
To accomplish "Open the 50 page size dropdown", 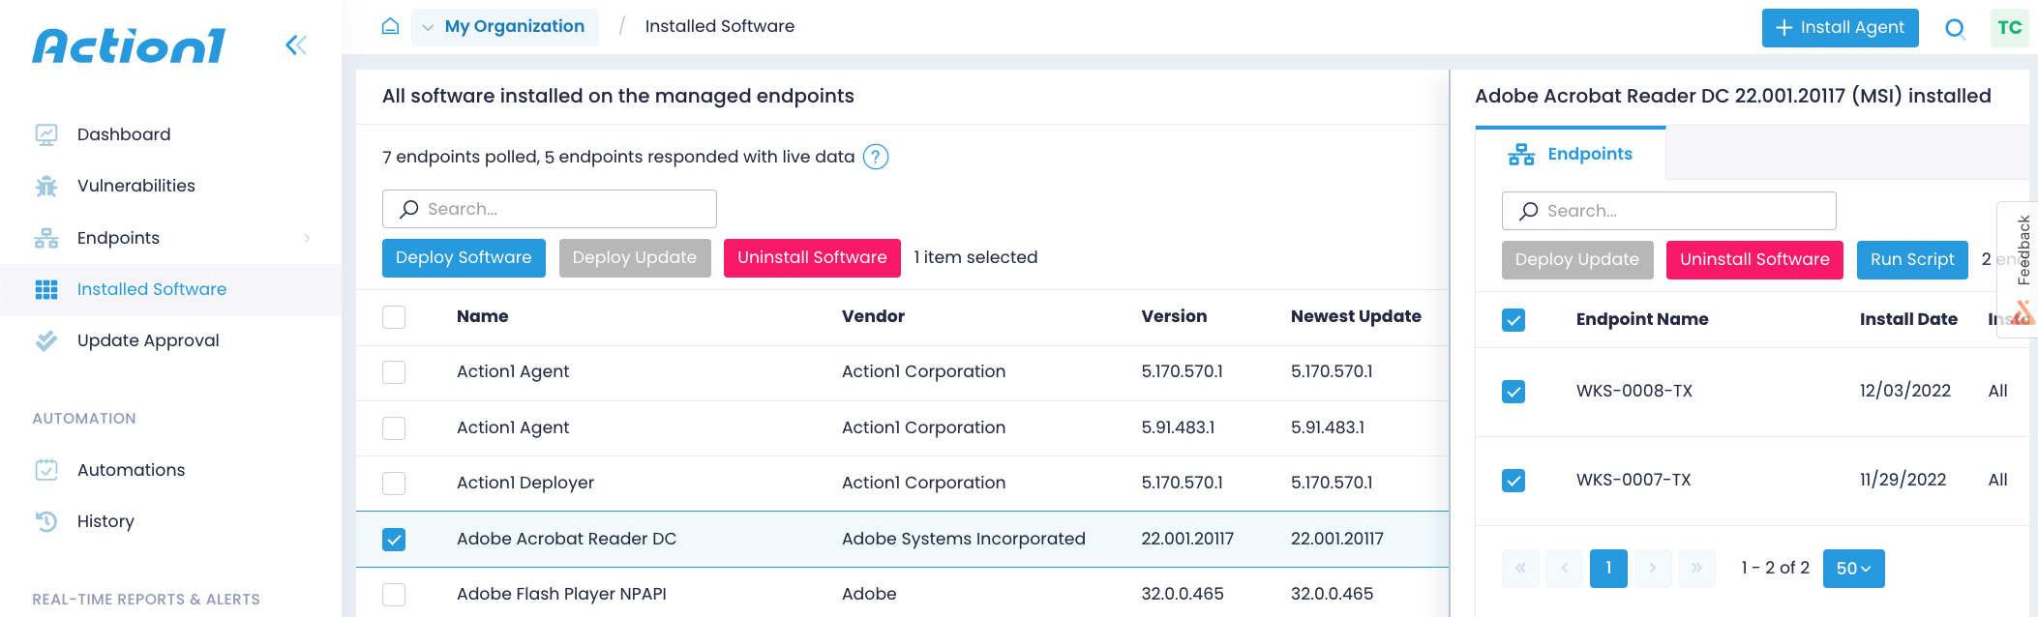I will (x=1853, y=569).
